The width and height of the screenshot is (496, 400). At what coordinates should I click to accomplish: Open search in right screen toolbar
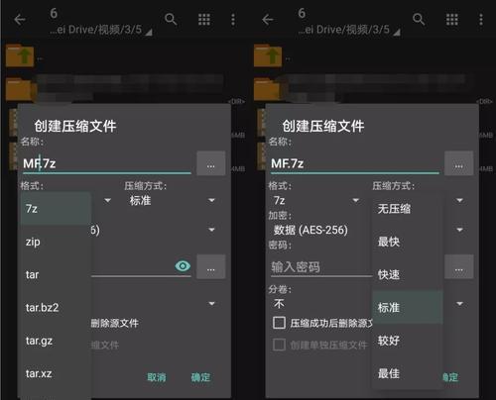[x=419, y=20]
